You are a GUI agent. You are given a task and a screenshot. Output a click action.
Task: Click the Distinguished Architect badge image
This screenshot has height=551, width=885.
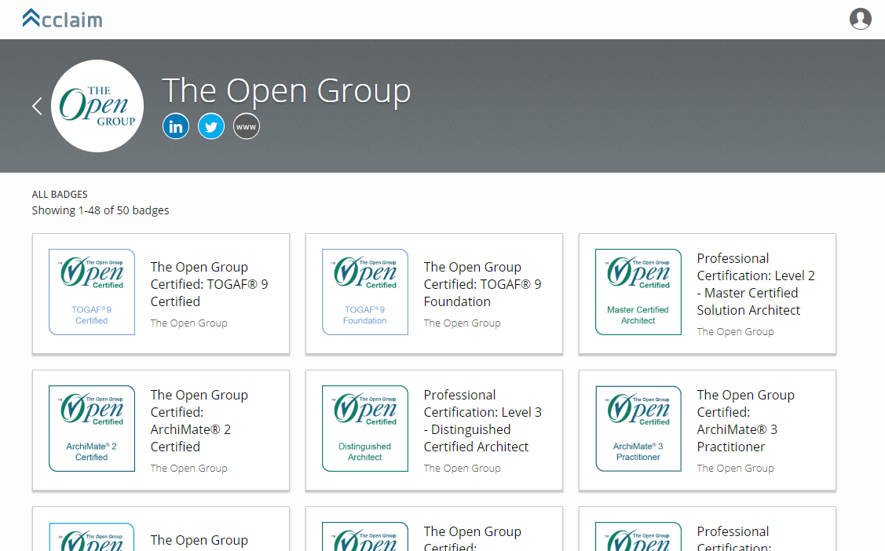[365, 429]
